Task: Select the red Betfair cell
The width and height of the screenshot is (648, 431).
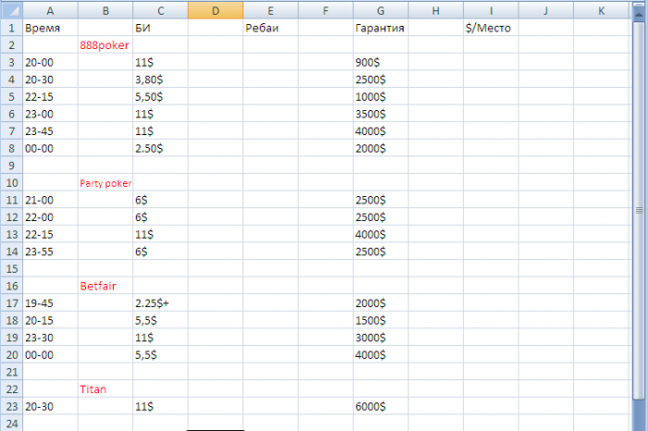Action: click(106, 286)
